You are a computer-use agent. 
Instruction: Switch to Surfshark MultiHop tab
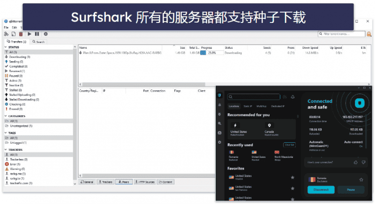click(262, 106)
